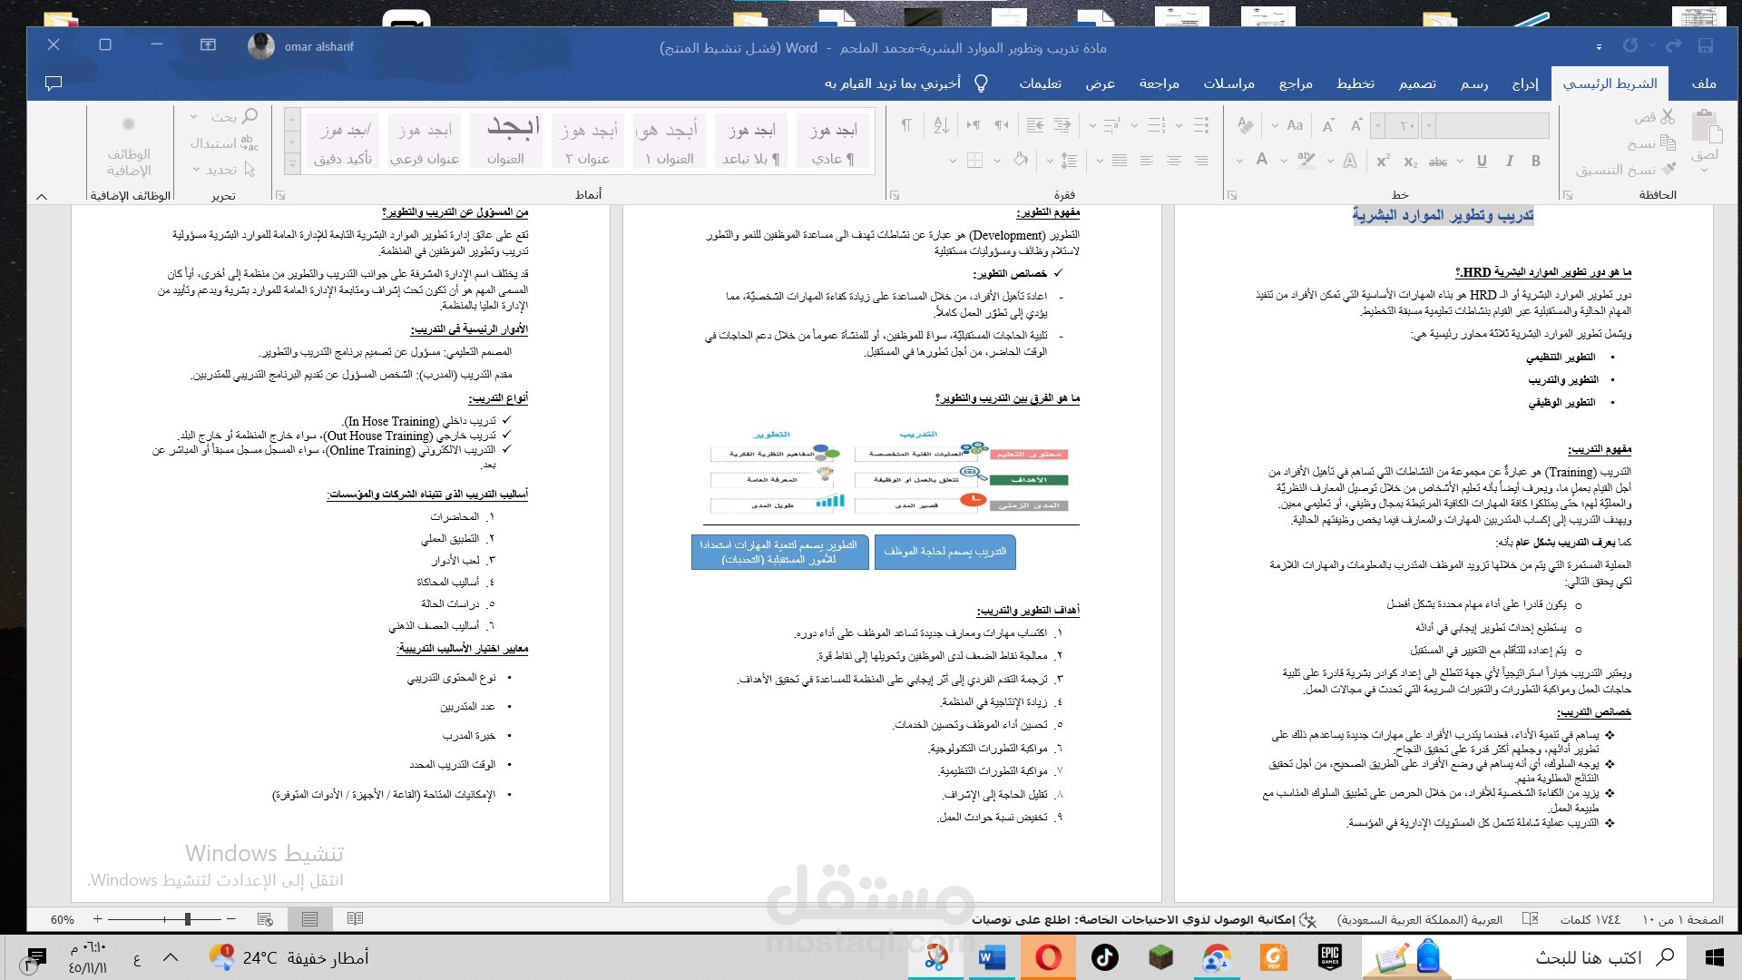Click the Numbering list icon
The image size is (1742, 980).
tap(1157, 125)
